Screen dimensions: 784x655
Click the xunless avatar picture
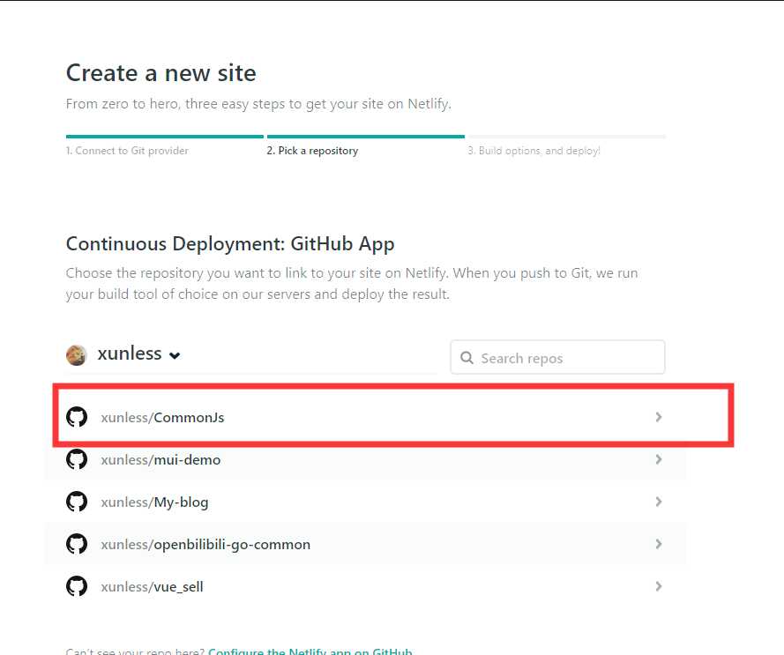(x=77, y=354)
